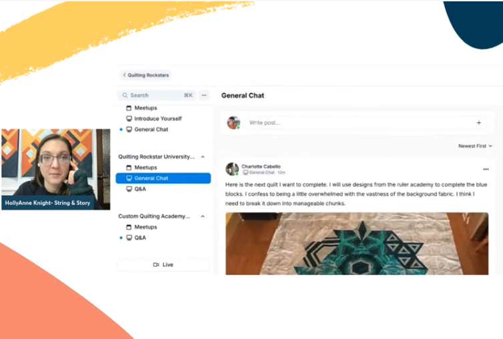The image size is (503, 339).
Task: Collapse the Quilting Rockstar University section
Action: [x=203, y=157]
